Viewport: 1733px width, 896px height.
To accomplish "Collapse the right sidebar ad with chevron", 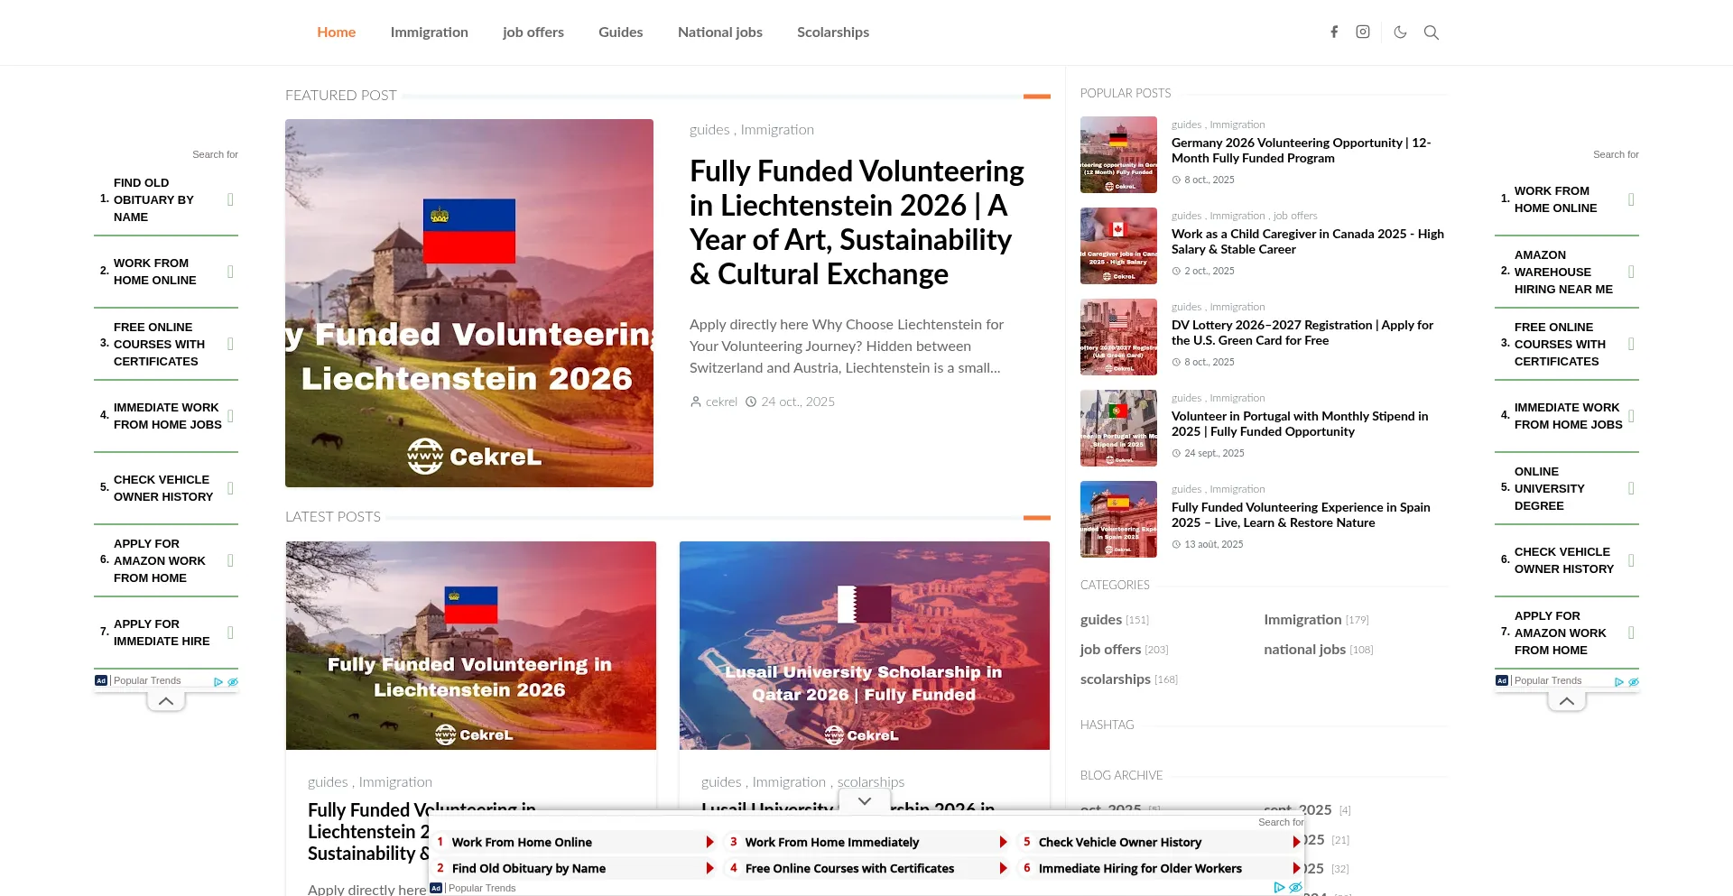I will 1567,701.
